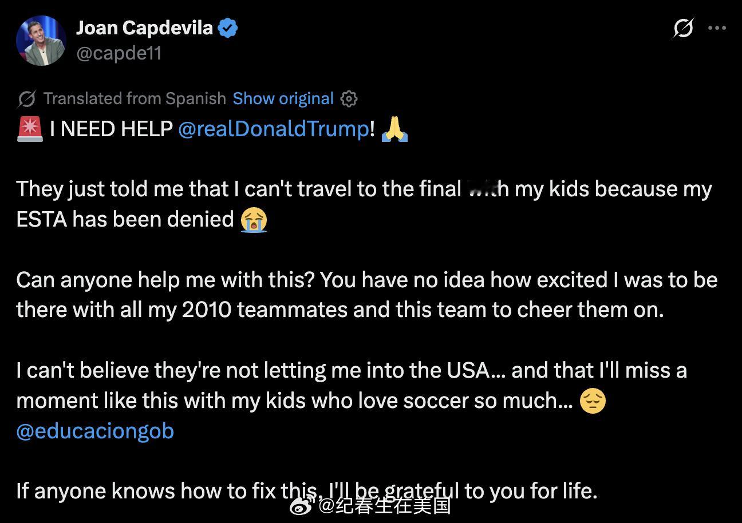Open Joan Capdevila's profile picture

[x=41, y=41]
